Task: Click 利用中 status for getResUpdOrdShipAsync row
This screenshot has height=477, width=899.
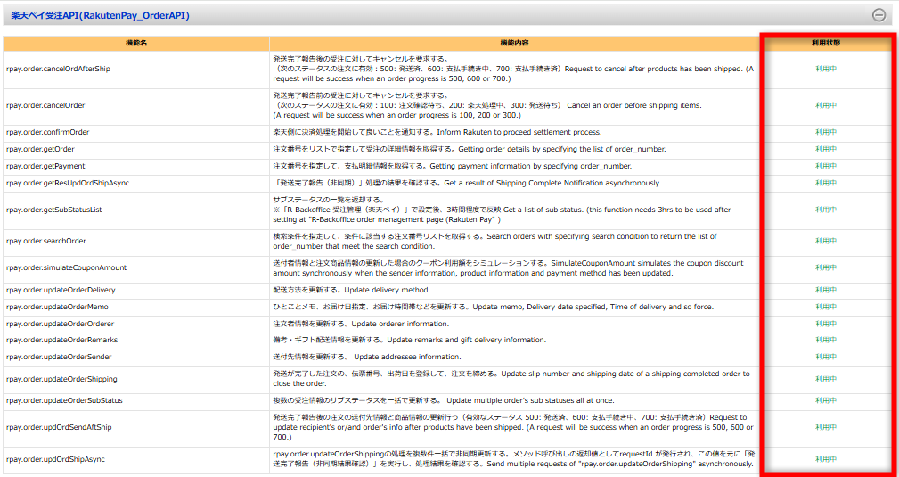Action: coord(826,183)
